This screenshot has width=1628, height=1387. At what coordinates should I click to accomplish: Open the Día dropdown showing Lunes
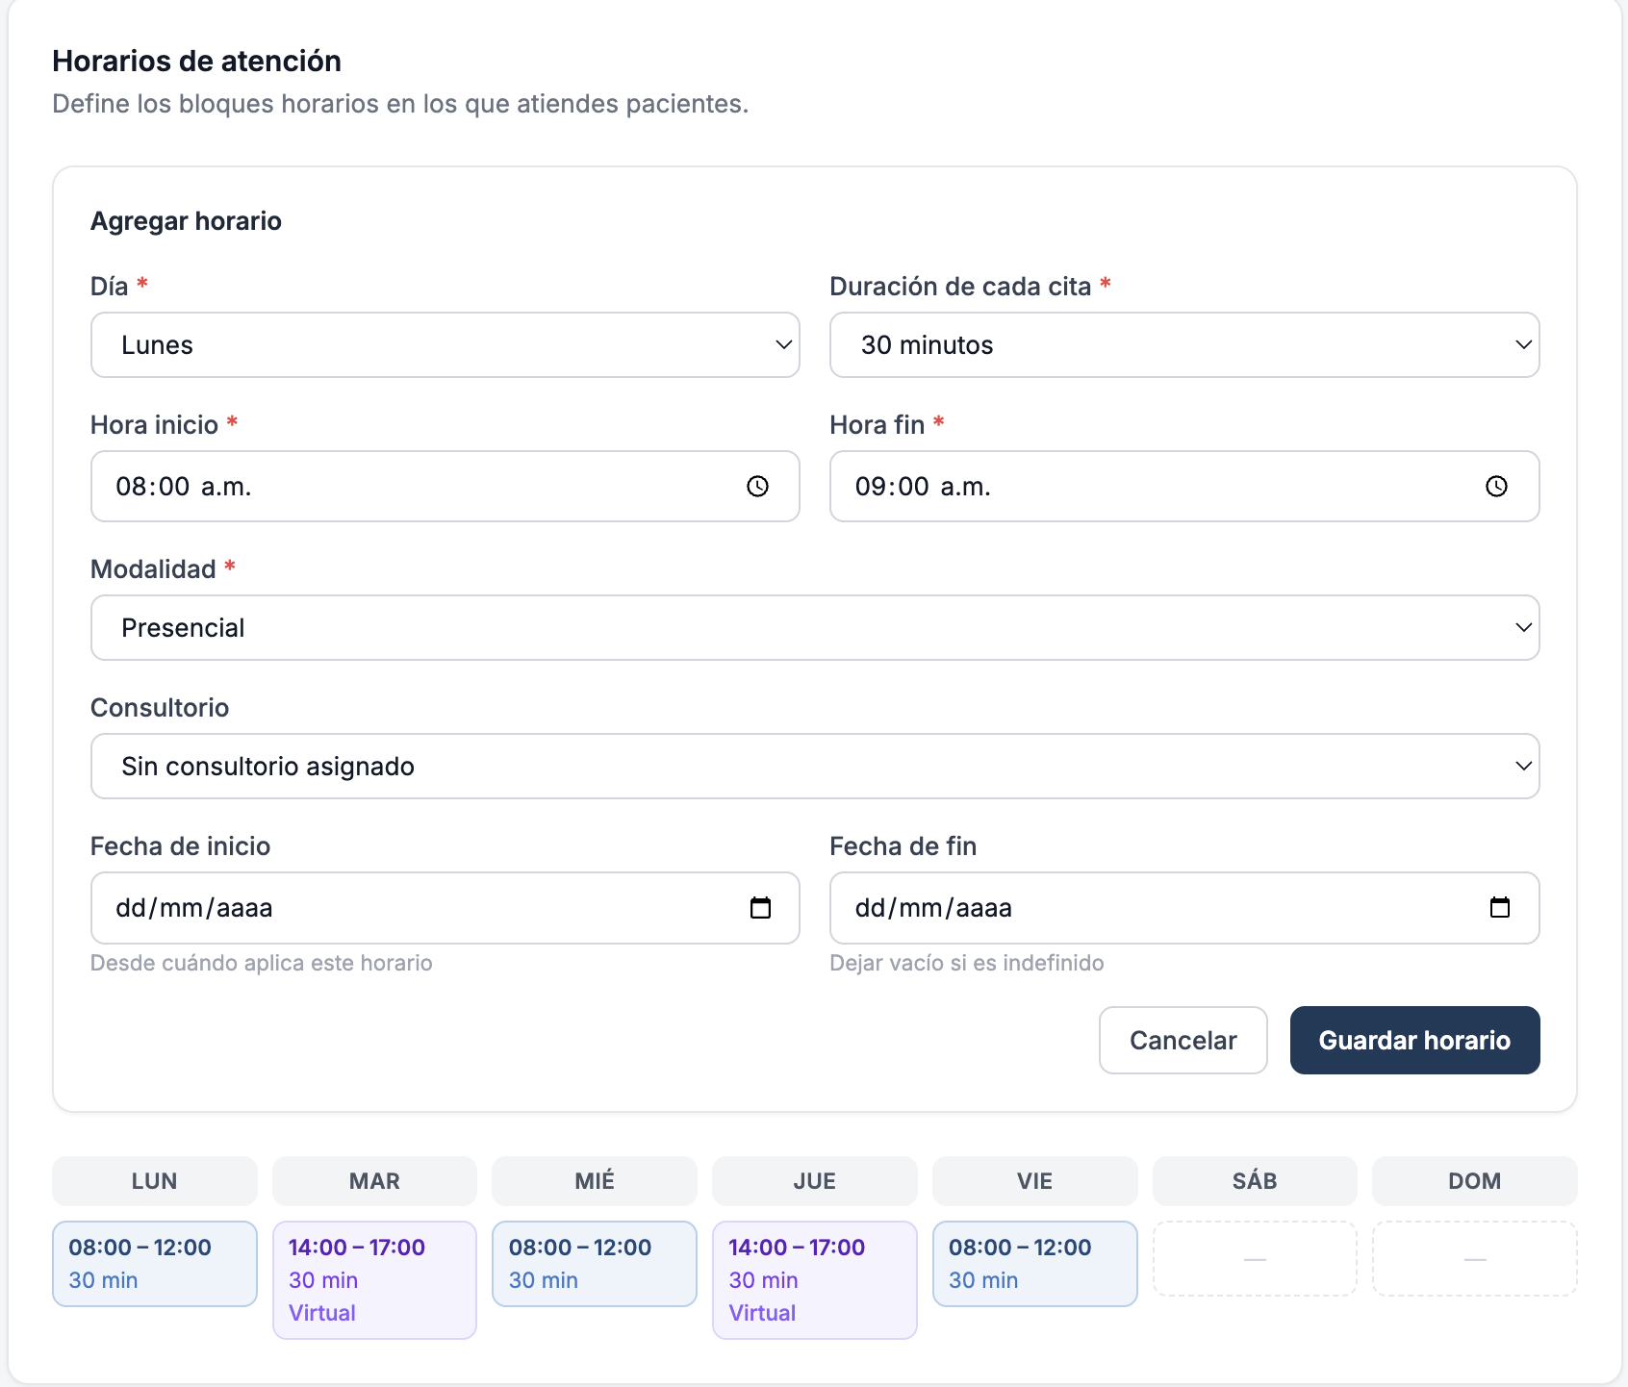pyautogui.click(x=445, y=344)
